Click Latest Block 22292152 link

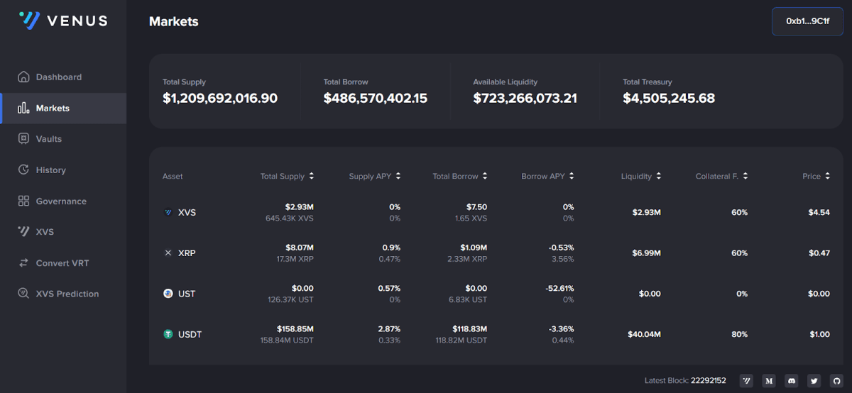tap(684, 381)
